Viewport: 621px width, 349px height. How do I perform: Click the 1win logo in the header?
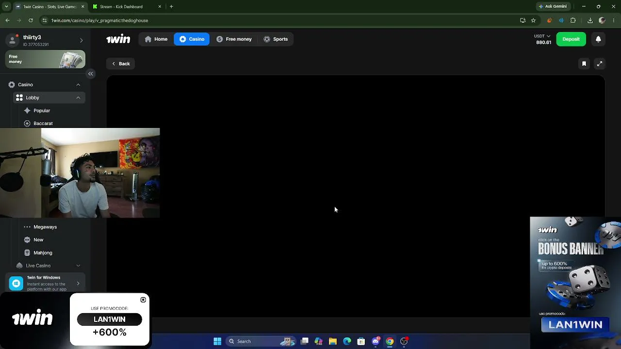click(x=118, y=39)
